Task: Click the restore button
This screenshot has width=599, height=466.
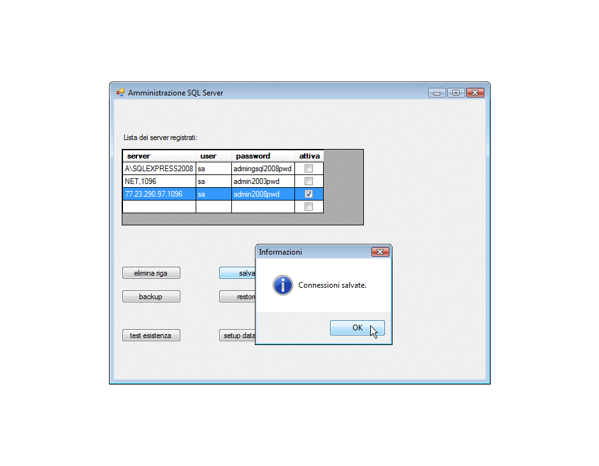Action: [x=237, y=297]
